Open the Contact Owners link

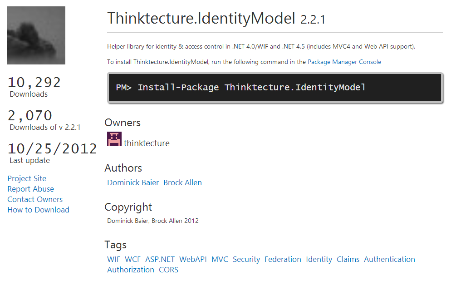(35, 199)
